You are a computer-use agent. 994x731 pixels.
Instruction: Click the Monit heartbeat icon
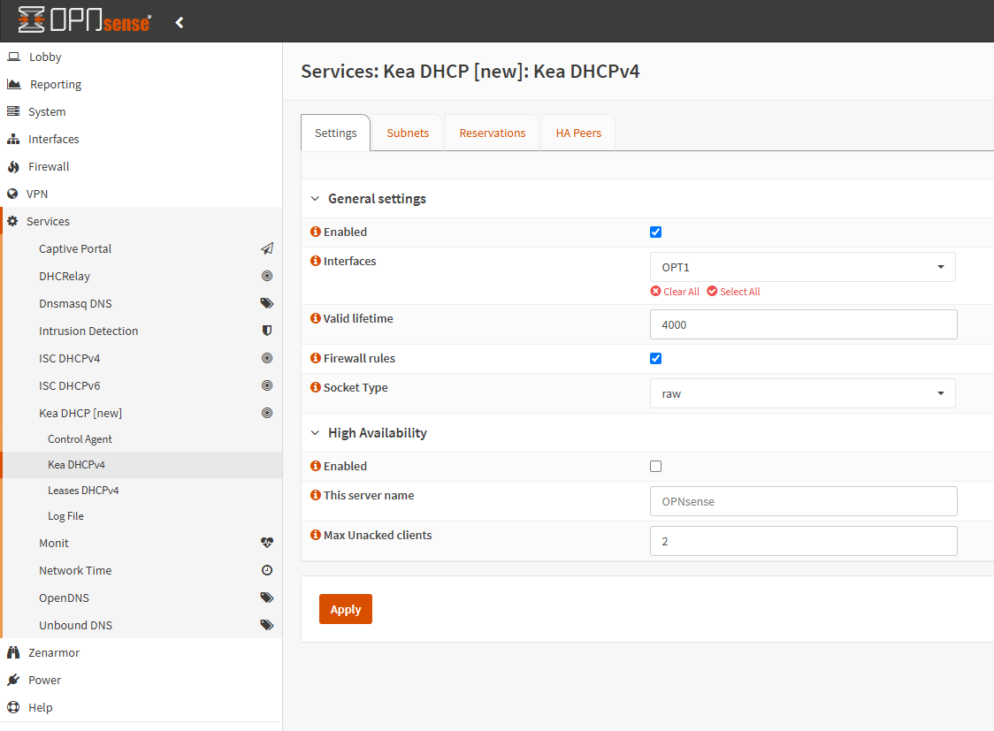pyautogui.click(x=267, y=543)
